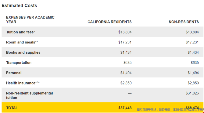Click the California $1,434 books value
The height and width of the screenshot is (113, 204).
click(x=126, y=53)
